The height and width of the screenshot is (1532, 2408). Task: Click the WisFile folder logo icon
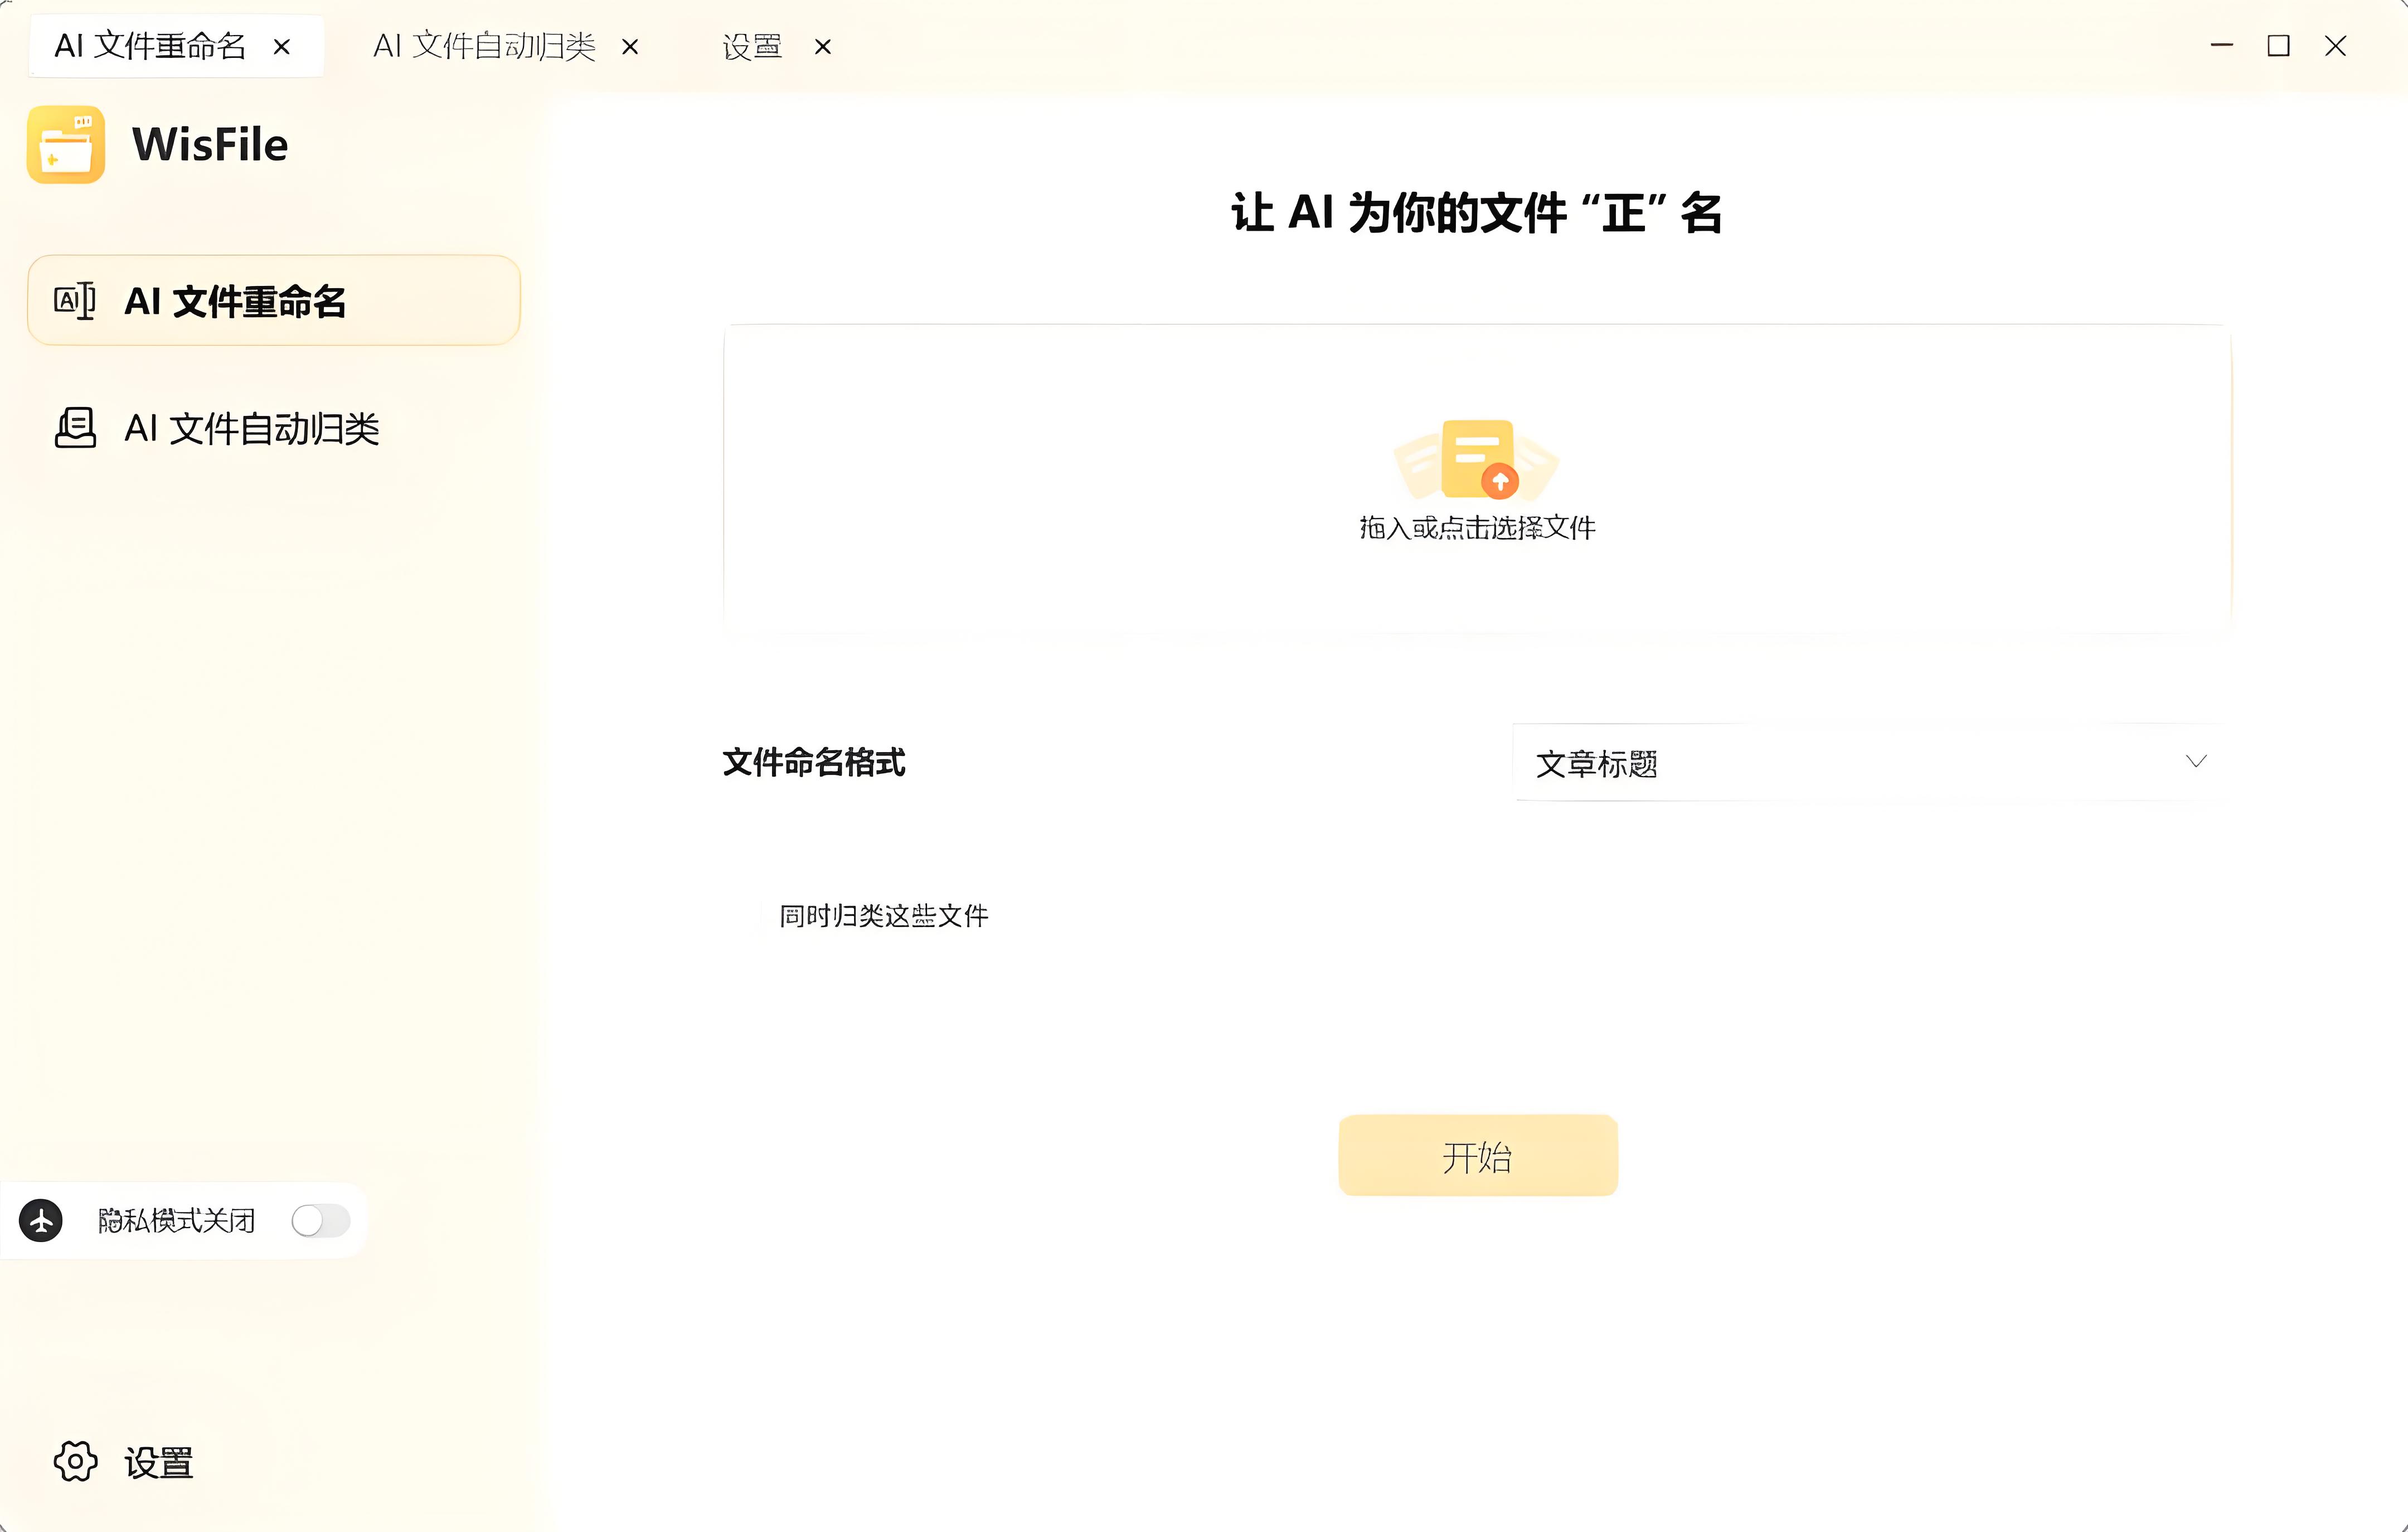coord(66,144)
